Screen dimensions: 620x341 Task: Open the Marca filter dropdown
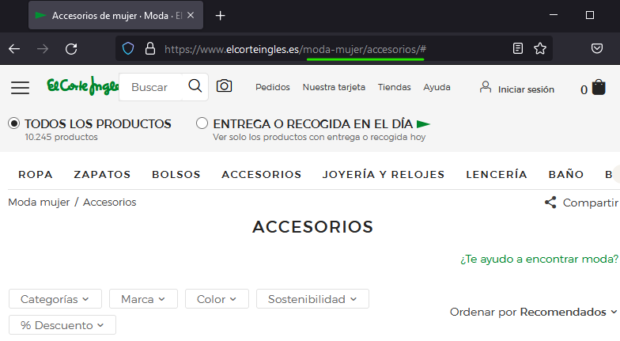pos(142,299)
